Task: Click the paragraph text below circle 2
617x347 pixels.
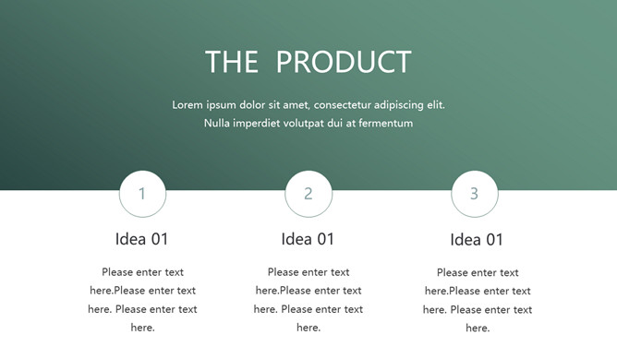Action: (x=308, y=299)
